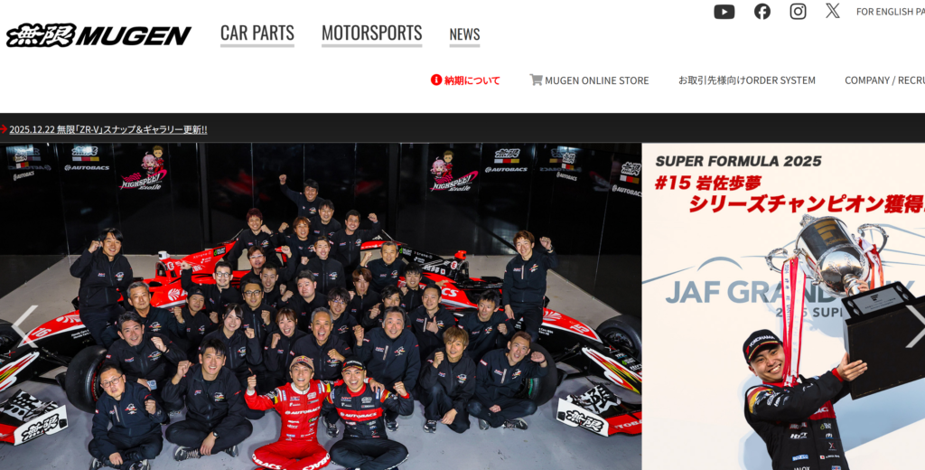Open the Facebook page icon
Screen dimensions: 925x470
point(762,11)
